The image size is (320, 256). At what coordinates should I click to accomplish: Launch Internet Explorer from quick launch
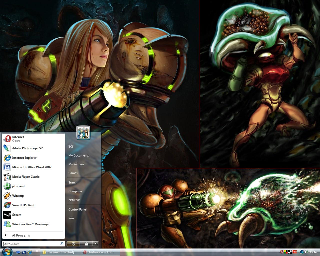tap(30, 252)
